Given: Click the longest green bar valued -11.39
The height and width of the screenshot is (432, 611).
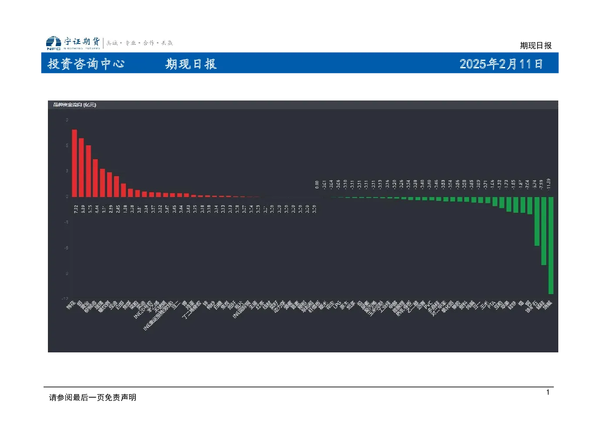Looking at the screenshot, I should pyautogui.click(x=551, y=245).
